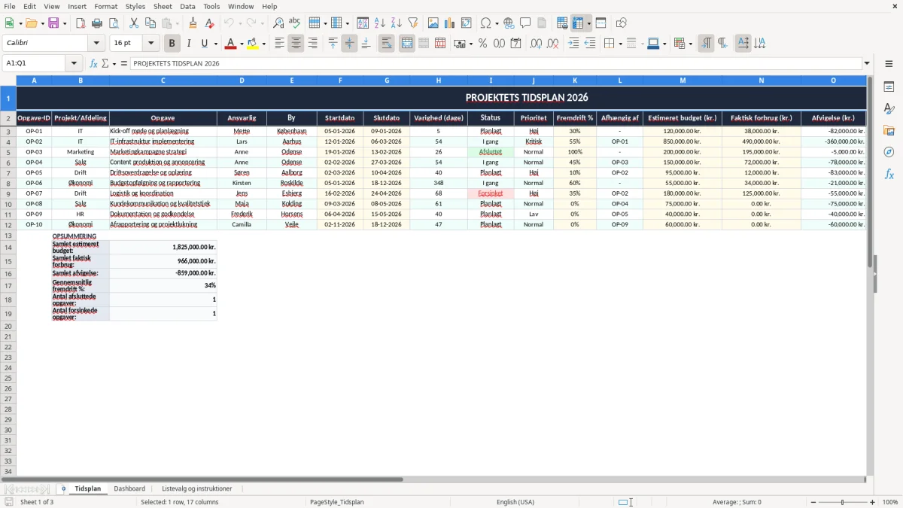This screenshot has width=903, height=508.
Task: Insert Comment speech bubble icon
Action: [525, 23]
